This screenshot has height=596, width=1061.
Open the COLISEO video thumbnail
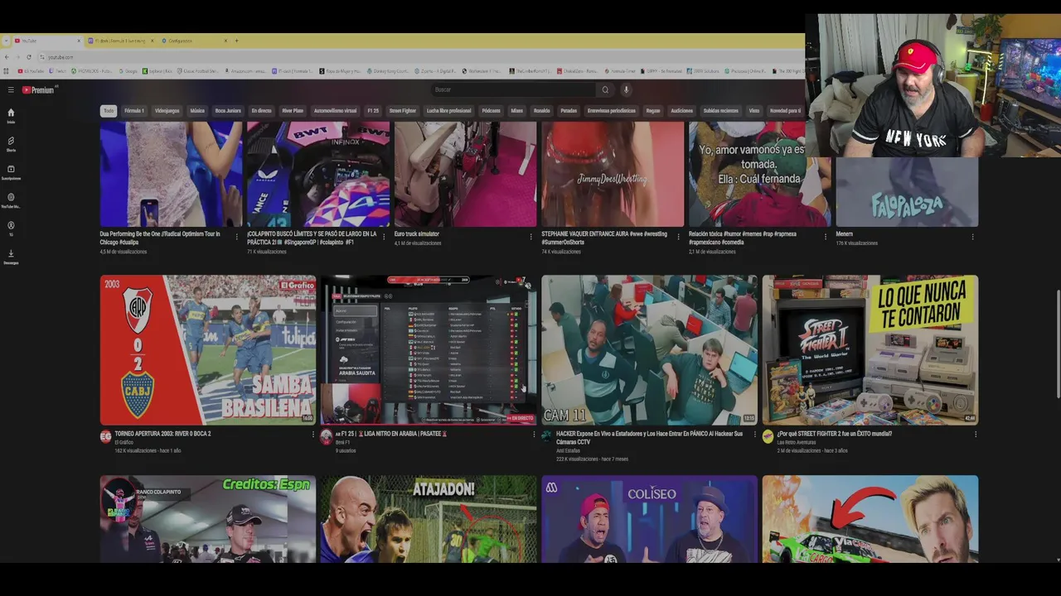click(649, 519)
